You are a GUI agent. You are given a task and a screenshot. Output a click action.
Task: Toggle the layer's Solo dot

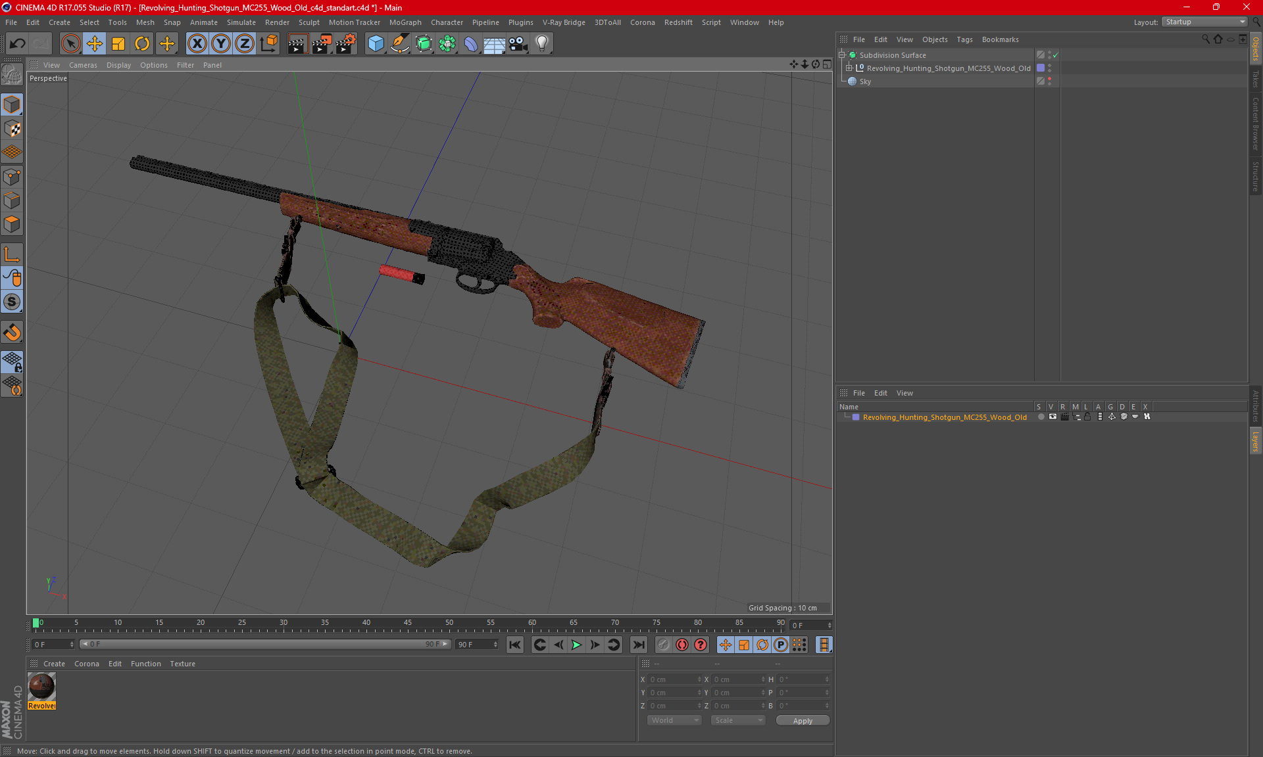1041,417
